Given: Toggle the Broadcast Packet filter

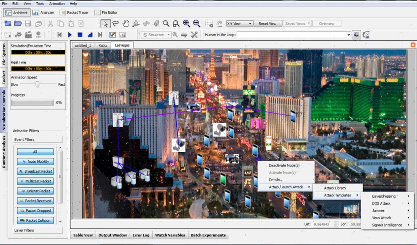Looking at the screenshot, I should click(x=35, y=171).
